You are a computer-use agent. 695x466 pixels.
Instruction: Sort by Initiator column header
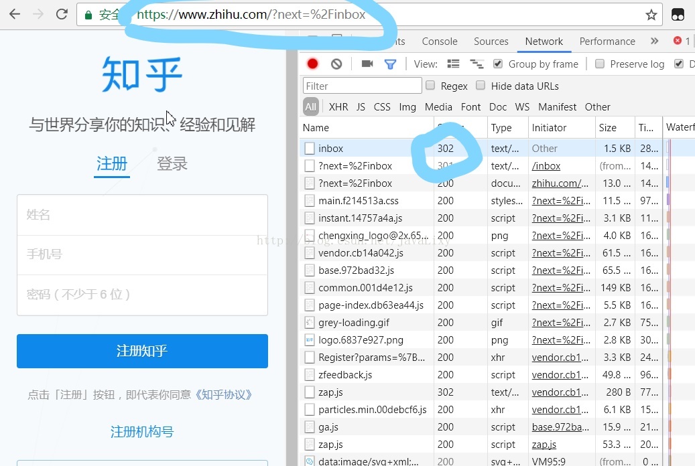tap(562, 128)
